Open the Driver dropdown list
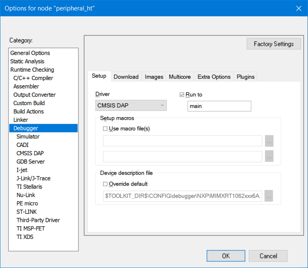This screenshot has height=268, width=308. point(131,106)
